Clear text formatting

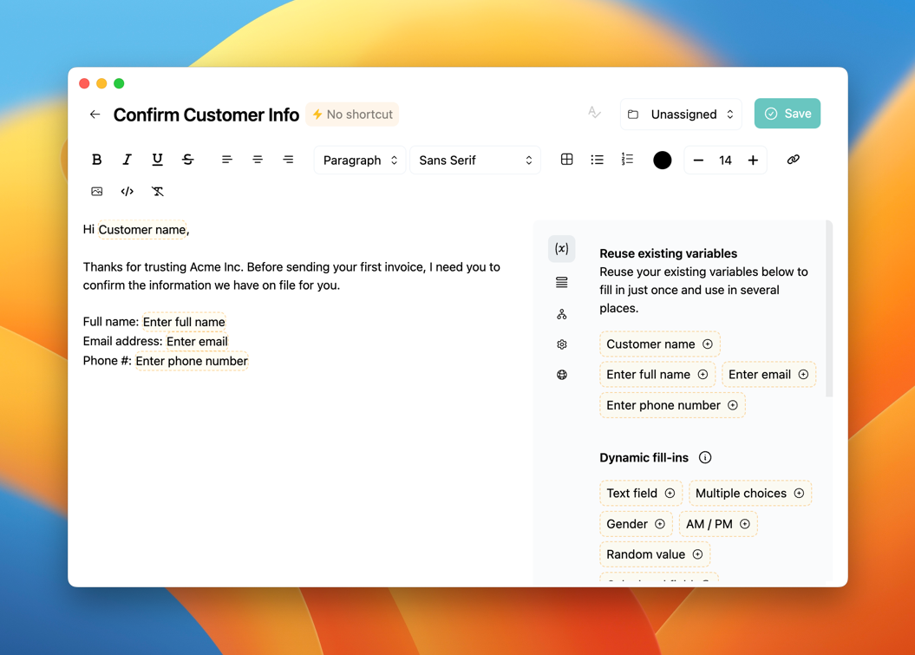[x=157, y=191]
